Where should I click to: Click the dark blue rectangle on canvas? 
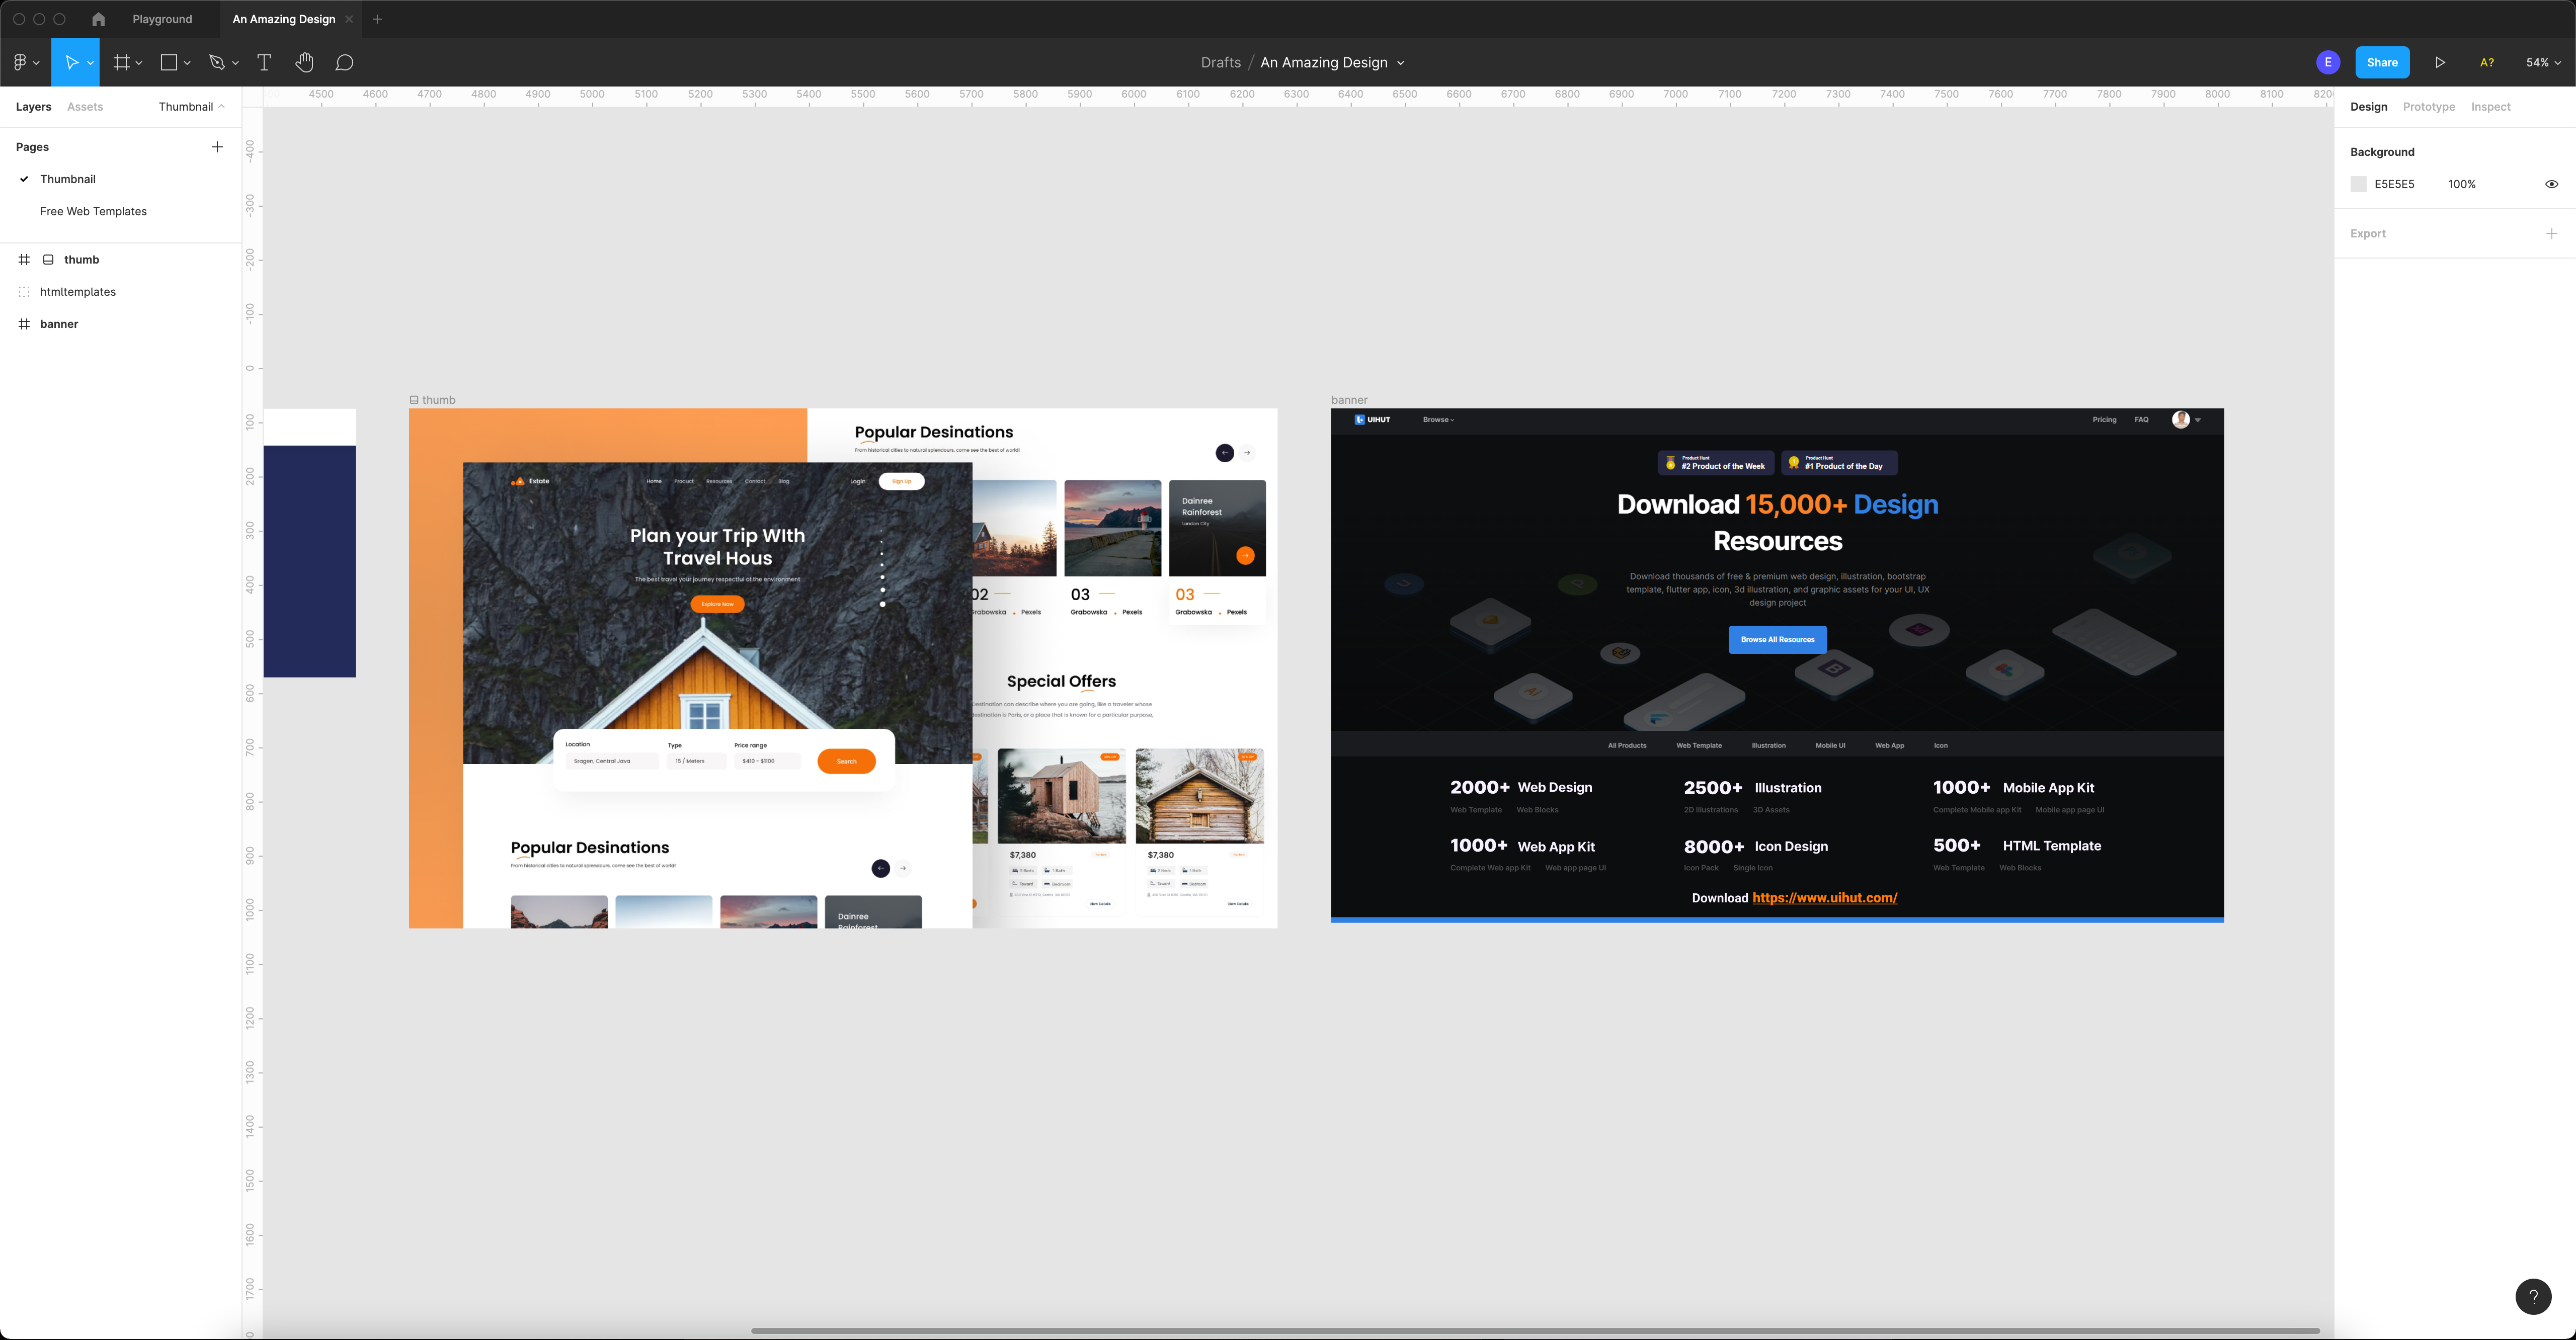pyautogui.click(x=310, y=561)
